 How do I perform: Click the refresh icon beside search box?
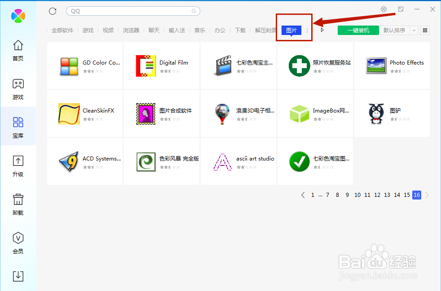click(x=53, y=11)
